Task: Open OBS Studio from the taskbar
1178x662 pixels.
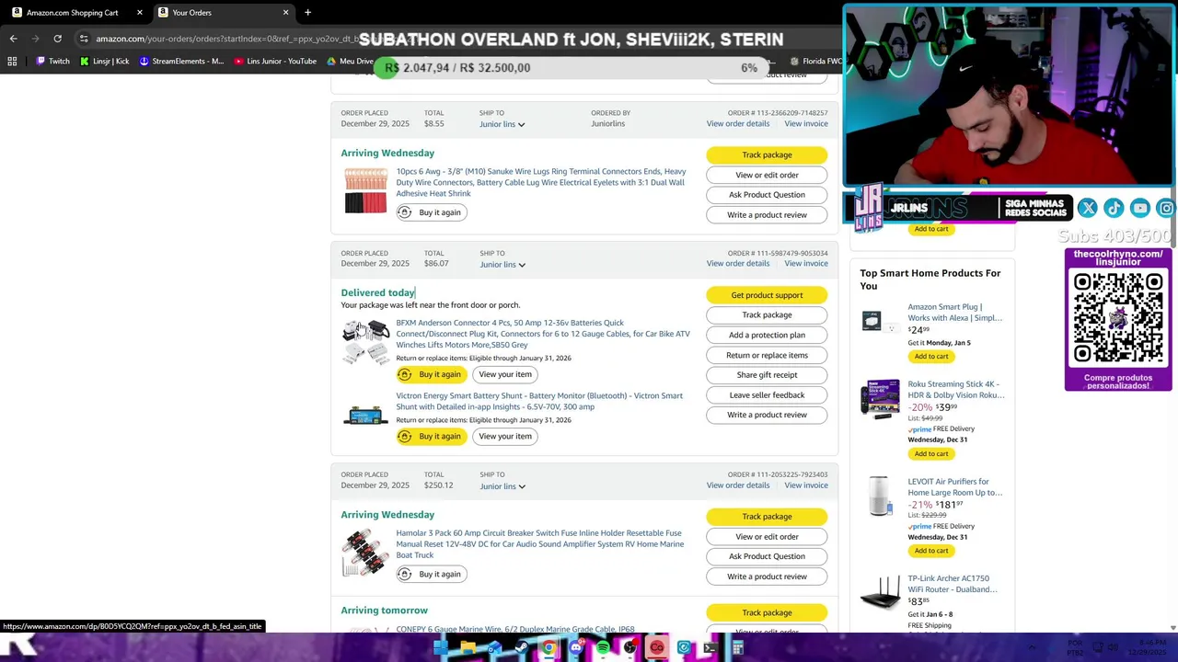Action: click(x=629, y=648)
